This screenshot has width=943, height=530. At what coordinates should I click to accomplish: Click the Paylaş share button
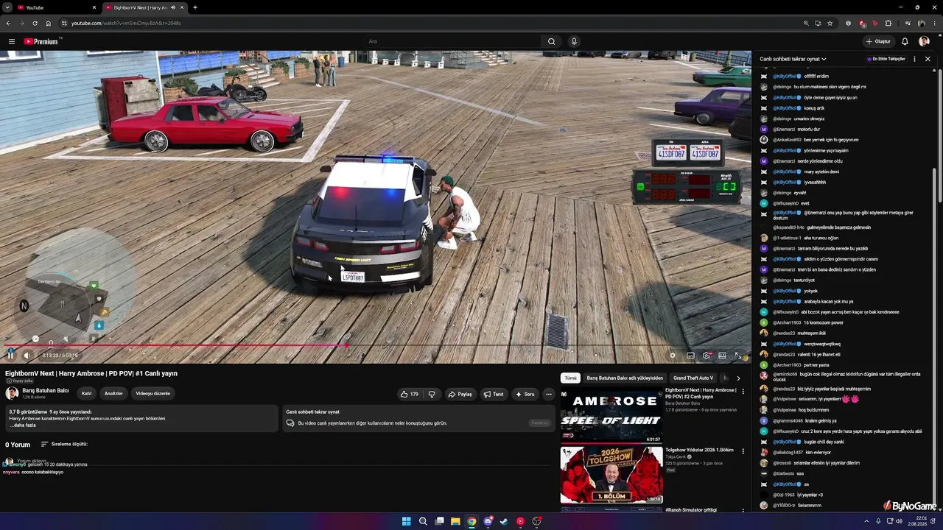point(460,394)
